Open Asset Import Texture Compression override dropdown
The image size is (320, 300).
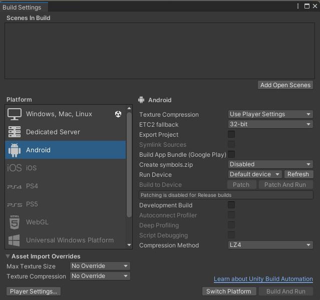click(100, 276)
